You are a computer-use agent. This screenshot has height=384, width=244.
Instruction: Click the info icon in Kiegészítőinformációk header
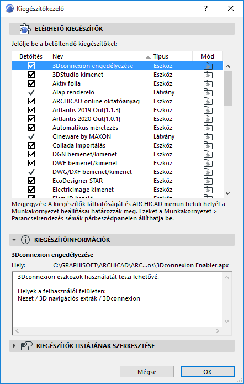[x=25, y=240]
